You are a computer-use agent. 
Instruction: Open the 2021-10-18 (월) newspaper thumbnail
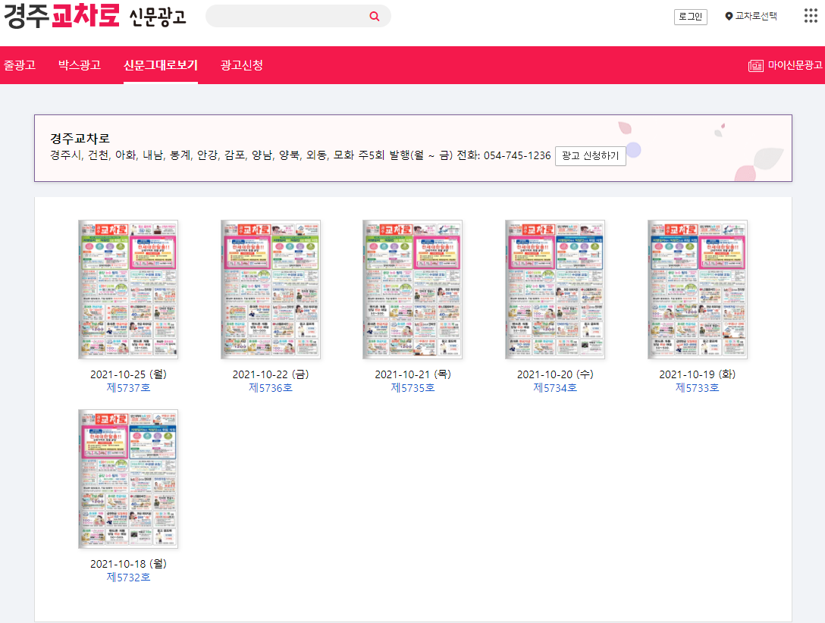127,478
